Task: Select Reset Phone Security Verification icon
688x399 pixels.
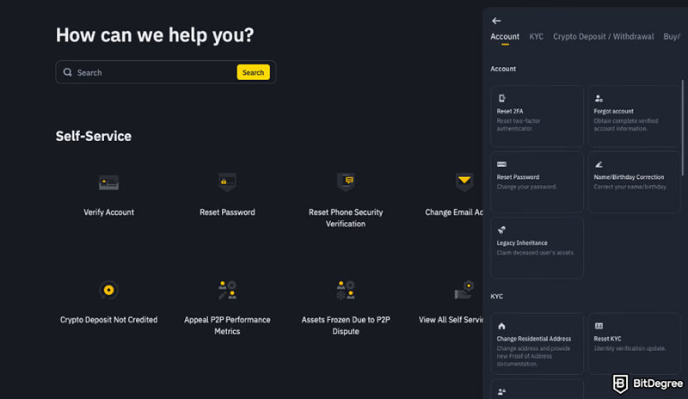Action: tap(346, 181)
